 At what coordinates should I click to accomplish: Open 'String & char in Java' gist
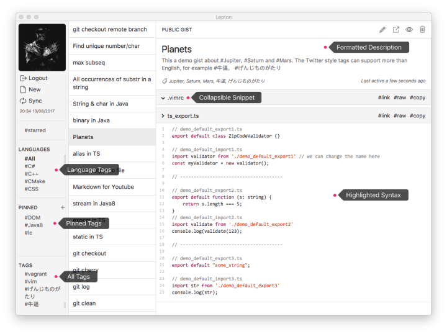(112, 104)
